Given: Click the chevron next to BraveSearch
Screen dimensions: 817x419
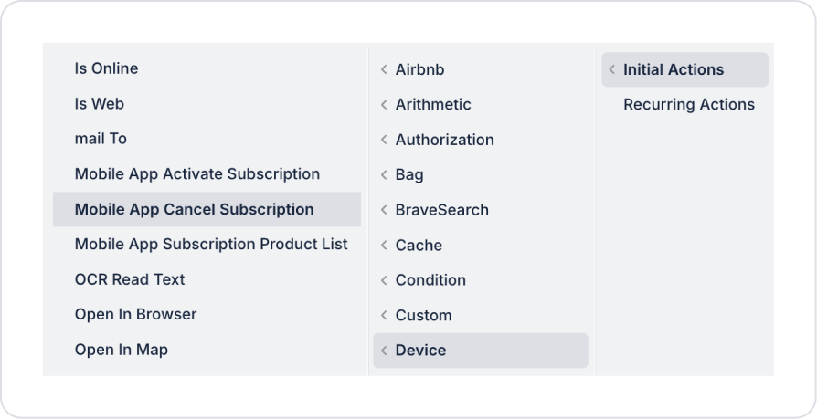Looking at the screenshot, I should (384, 210).
